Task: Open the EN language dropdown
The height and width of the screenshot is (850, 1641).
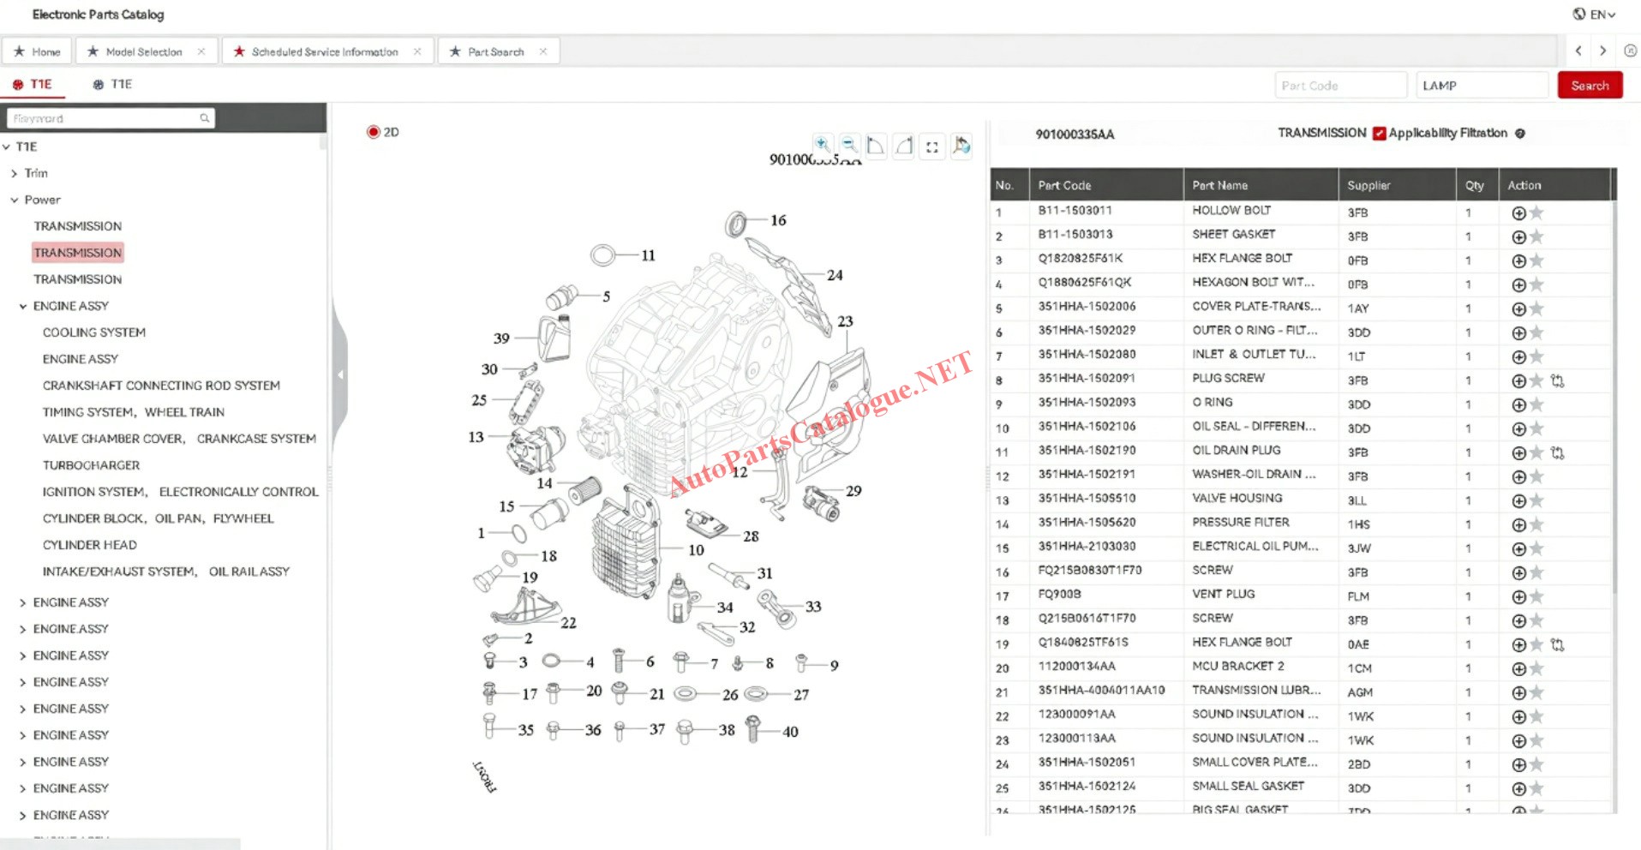Action: pyautogui.click(x=1594, y=15)
